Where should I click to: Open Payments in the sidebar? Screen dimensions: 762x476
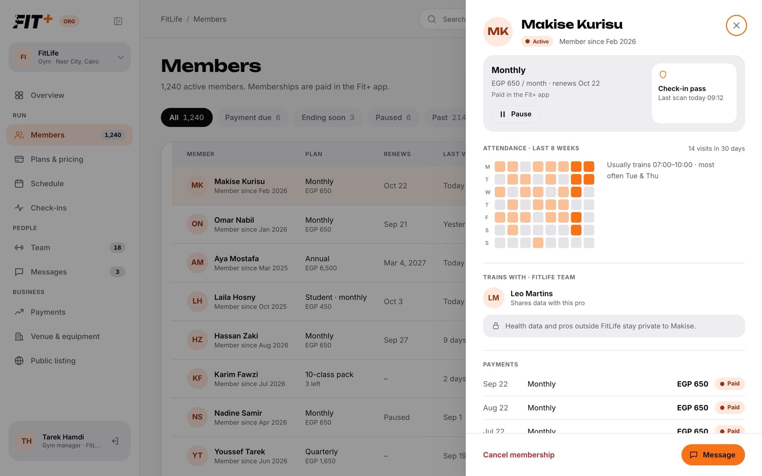point(69,312)
